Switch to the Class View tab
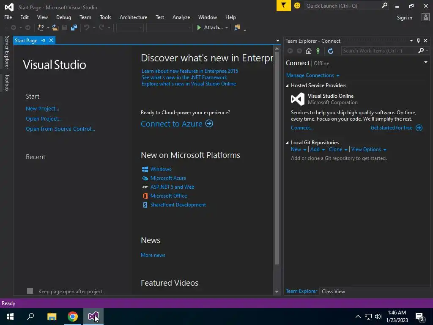 click(333, 291)
